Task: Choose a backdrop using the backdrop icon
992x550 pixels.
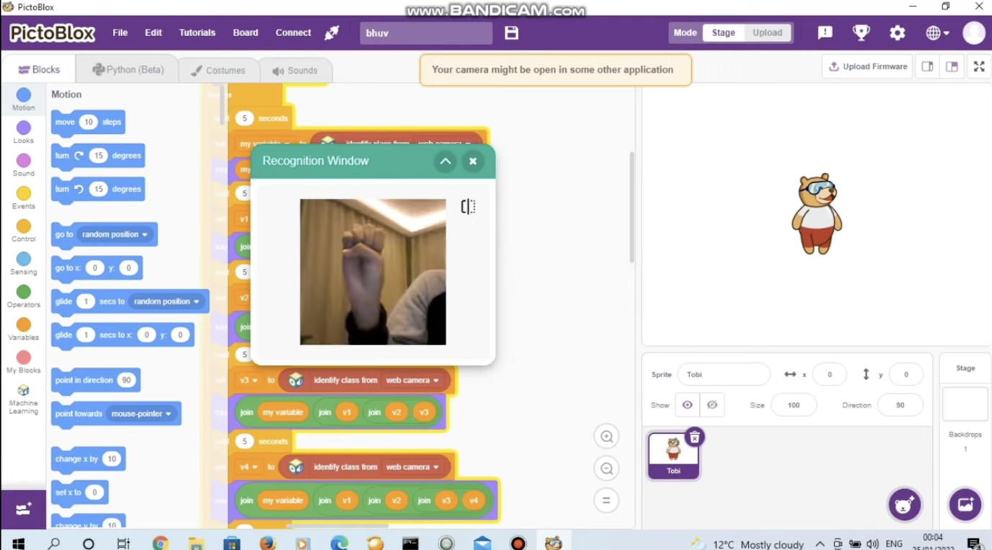Action: click(965, 505)
